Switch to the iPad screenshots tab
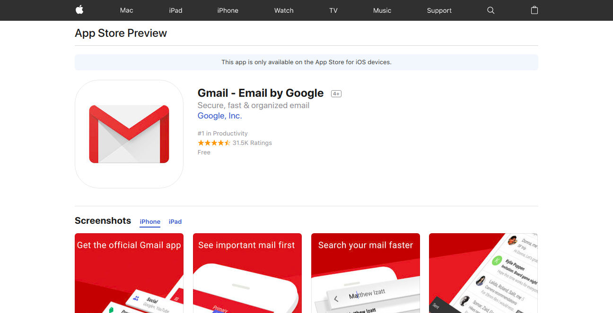The width and height of the screenshot is (613, 313). coord(175,221)
